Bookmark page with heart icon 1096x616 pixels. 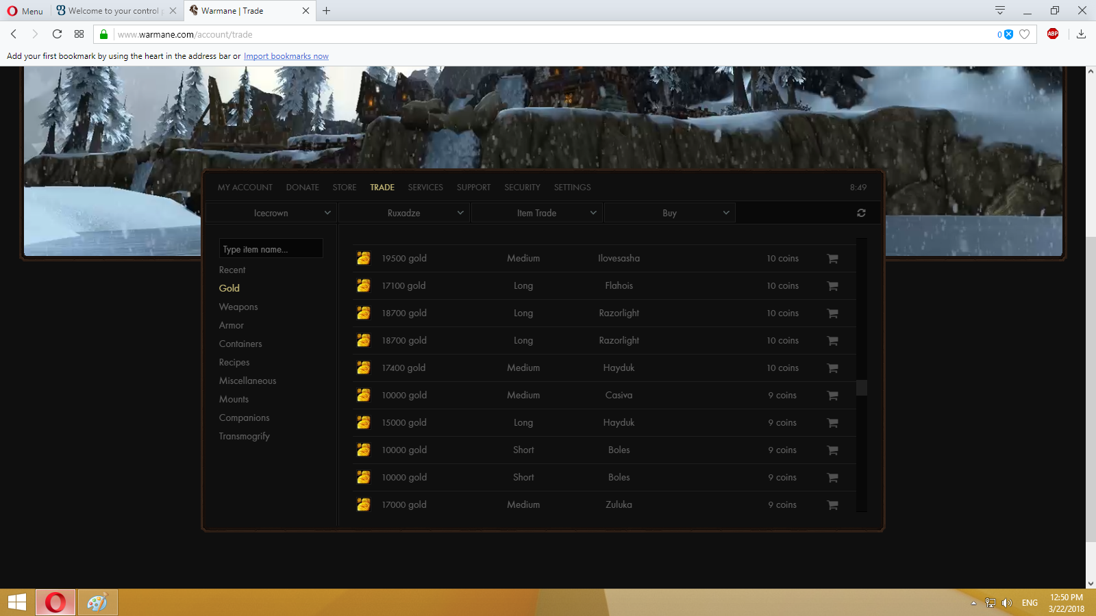coord(1025,34)
